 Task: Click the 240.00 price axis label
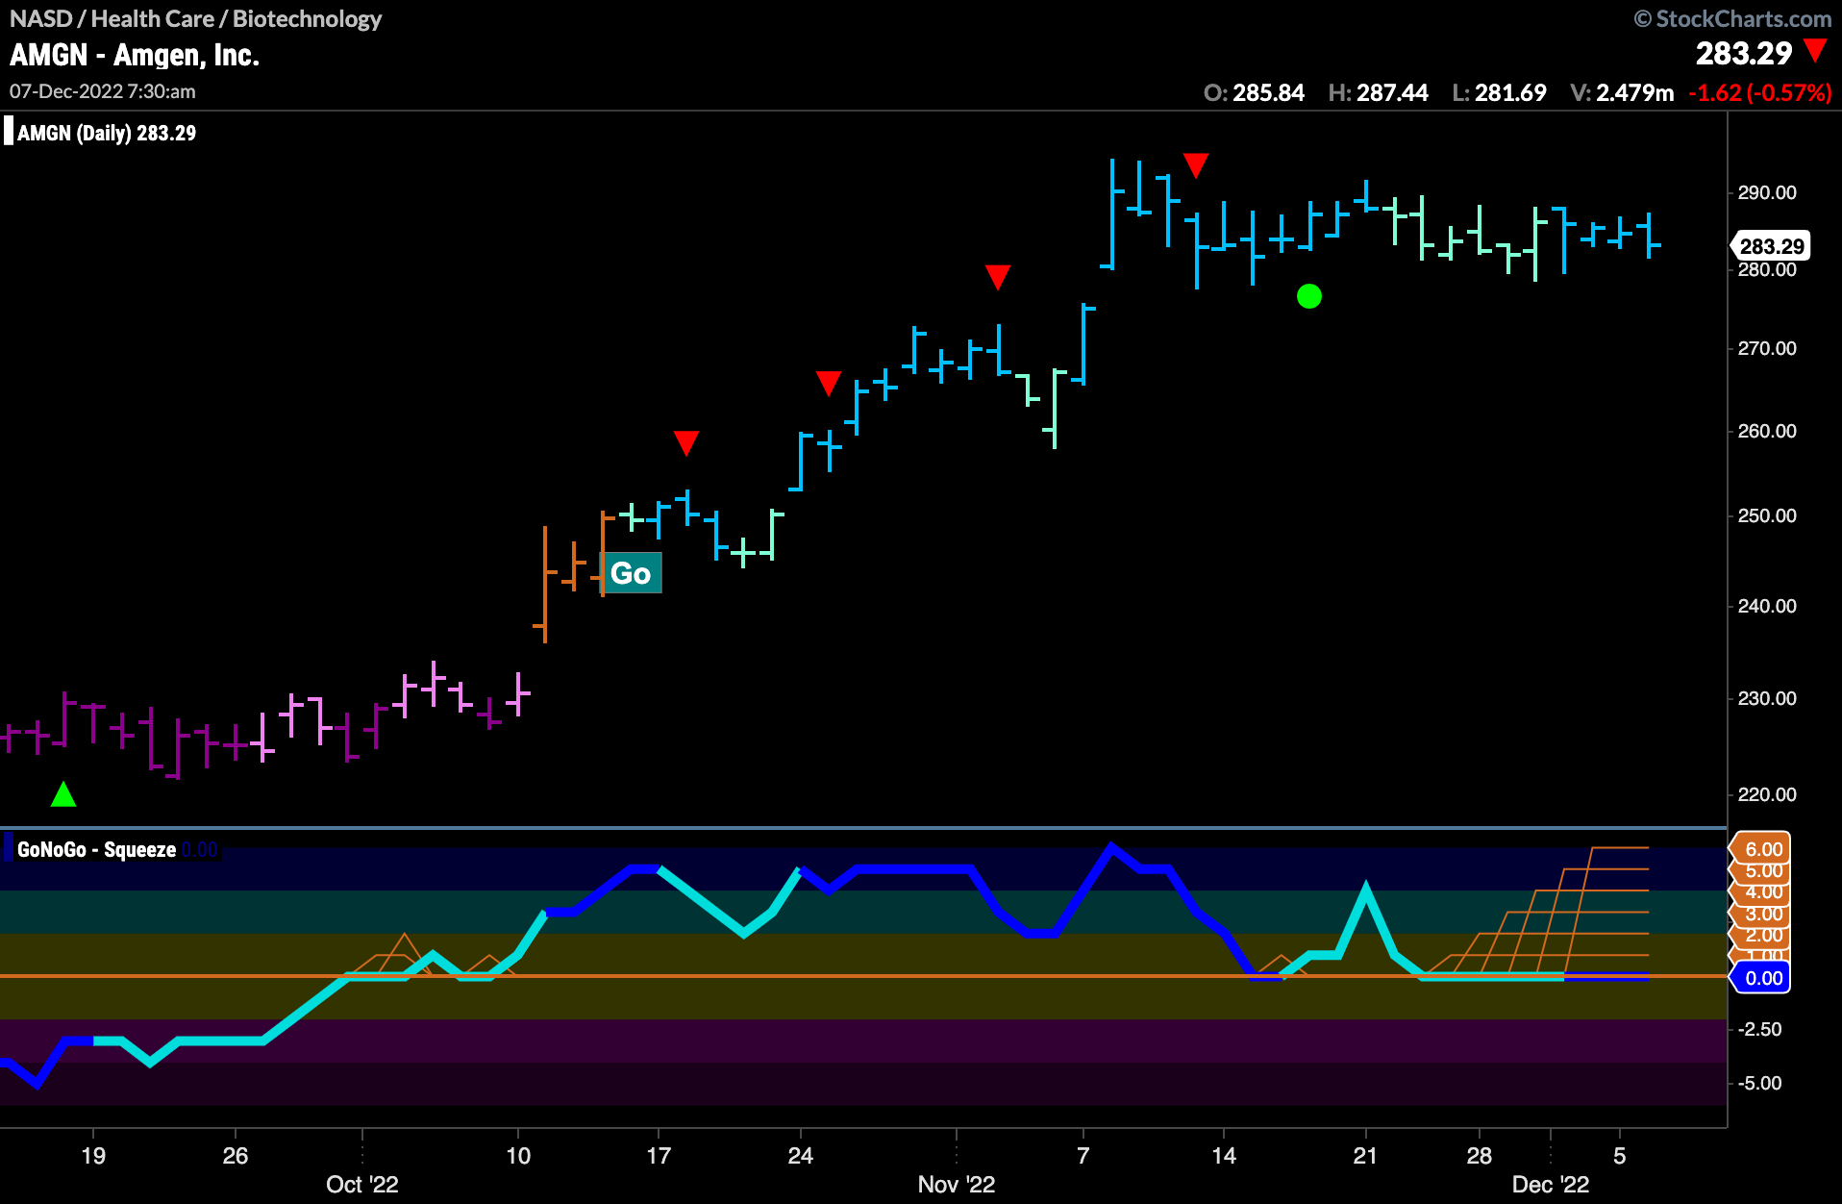[x=1767, y=606]
